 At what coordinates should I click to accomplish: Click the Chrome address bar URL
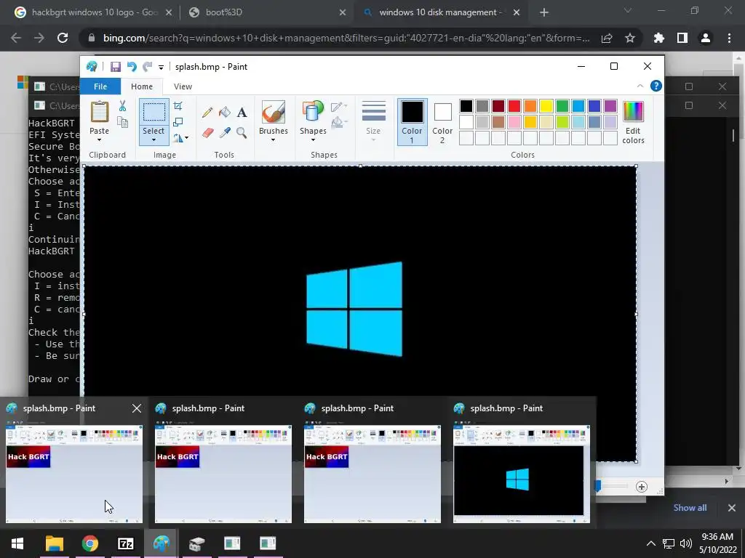pyautogui.click(x=346, y=38)
